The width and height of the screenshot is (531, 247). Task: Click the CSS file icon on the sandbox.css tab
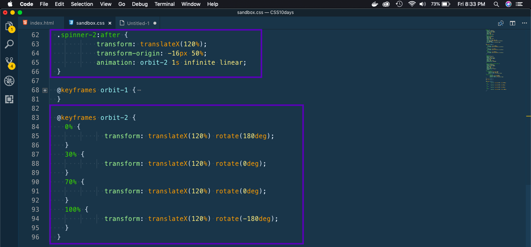(x=71, y=23)
